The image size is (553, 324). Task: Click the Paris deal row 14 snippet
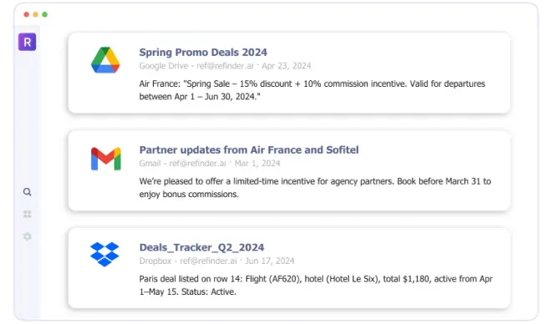pos(316,286)
